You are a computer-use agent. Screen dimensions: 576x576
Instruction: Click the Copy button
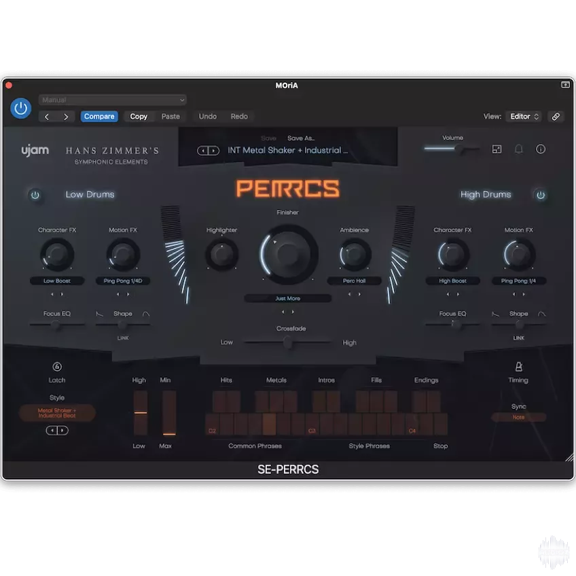click(139, 116)
